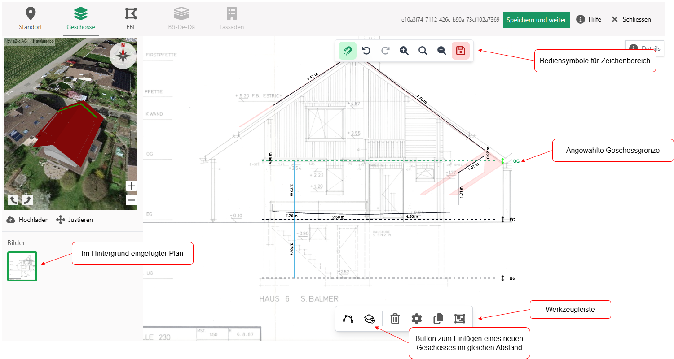
Task: Click Speichern und weiter button
Action: (x=536, y=20)
